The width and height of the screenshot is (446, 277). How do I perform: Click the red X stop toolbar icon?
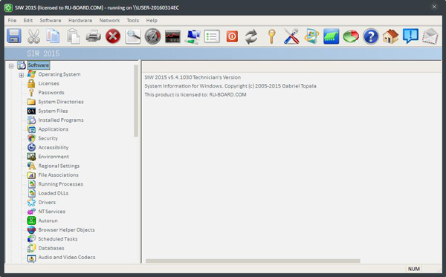click(x=113, y=36)
